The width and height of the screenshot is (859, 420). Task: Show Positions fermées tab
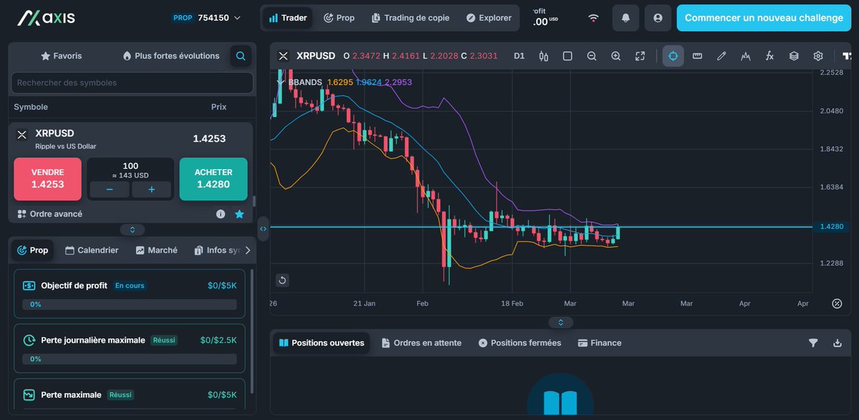coord(520,343)
